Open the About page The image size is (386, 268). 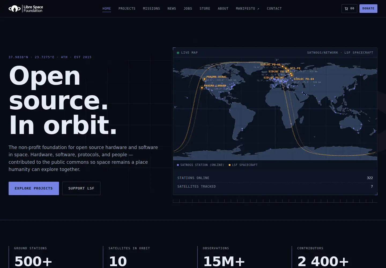click(223, 9)
